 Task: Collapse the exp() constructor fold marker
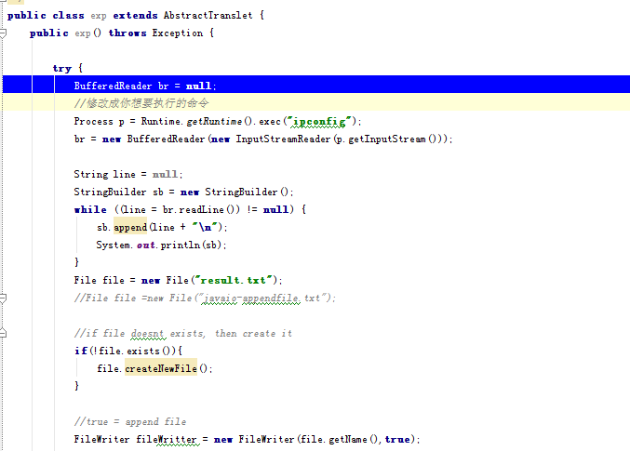point(3,33)
